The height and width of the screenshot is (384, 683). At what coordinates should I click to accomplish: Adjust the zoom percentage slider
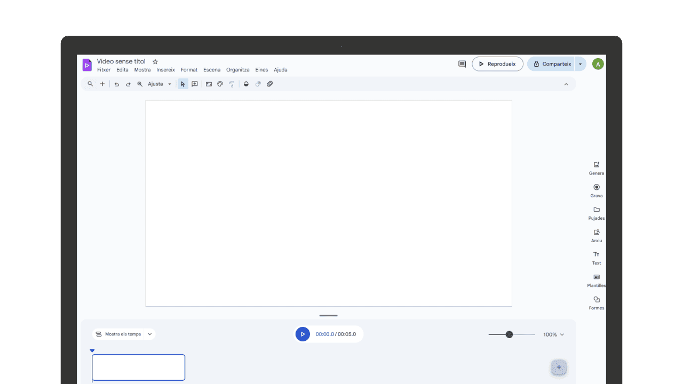point(510,334)
